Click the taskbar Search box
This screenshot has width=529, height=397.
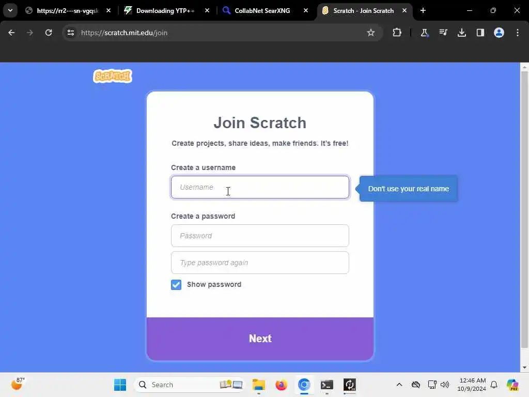pos(189,385)
